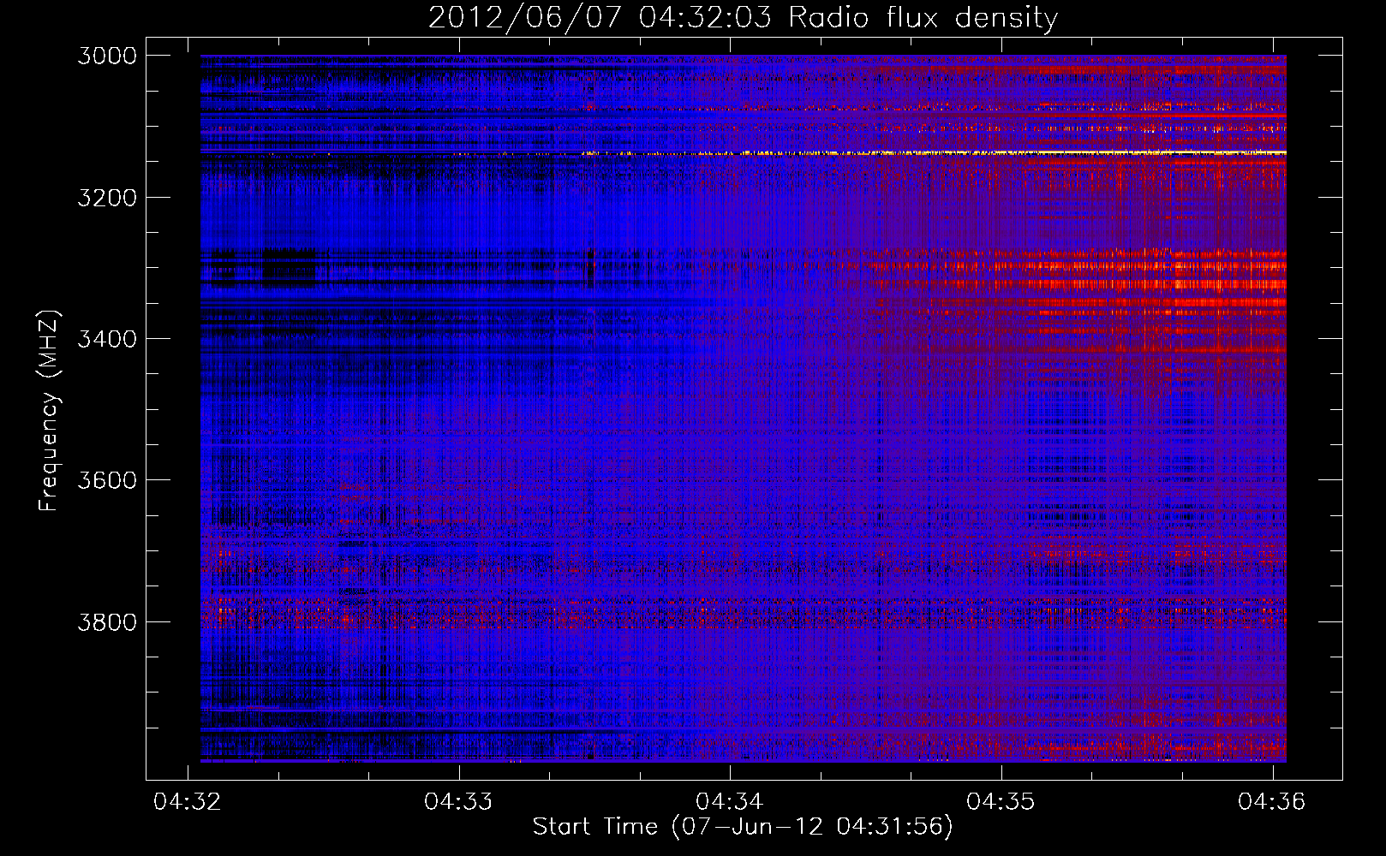Click the 3400 frequency axis label

click(107, 339)
